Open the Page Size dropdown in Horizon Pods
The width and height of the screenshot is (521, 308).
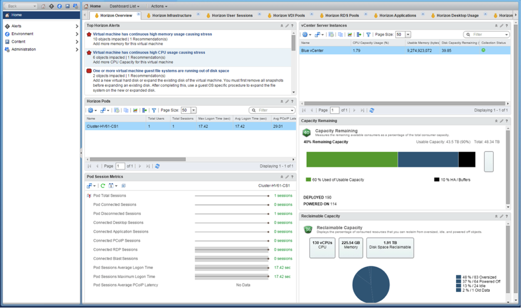(x=193, y=110)
